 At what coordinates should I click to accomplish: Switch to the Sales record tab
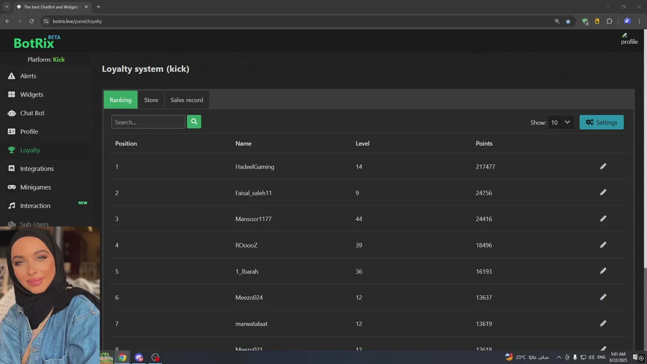pos(187,100)
